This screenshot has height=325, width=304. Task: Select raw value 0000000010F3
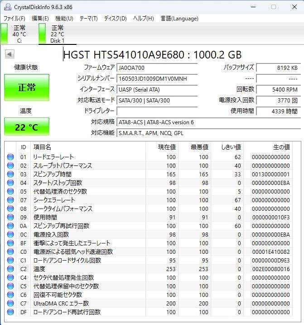pos(271,218)
